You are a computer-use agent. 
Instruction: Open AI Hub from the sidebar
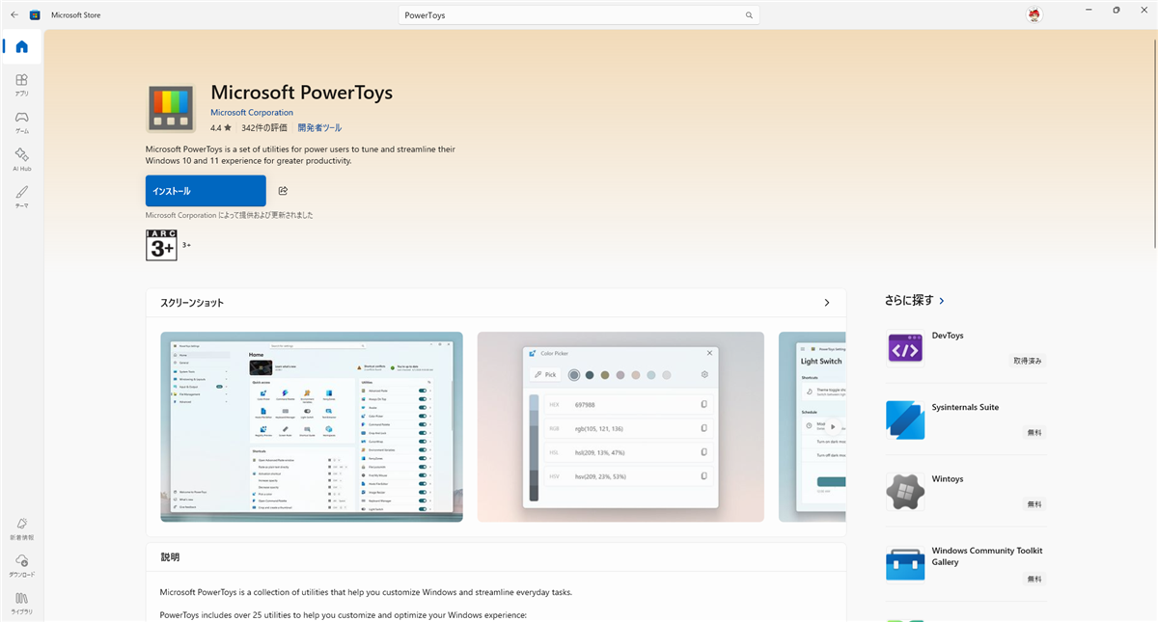click(21, 159)
